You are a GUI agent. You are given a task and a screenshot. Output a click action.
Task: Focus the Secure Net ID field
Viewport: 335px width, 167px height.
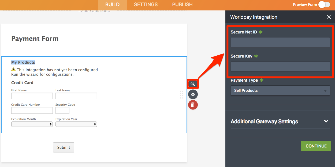point(280,42)
